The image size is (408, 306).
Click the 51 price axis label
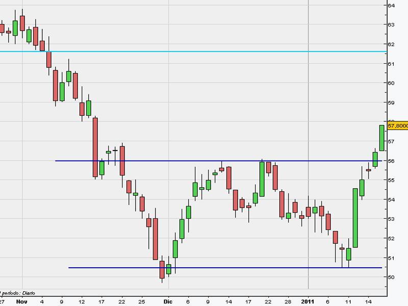click(x=391, y=258)
